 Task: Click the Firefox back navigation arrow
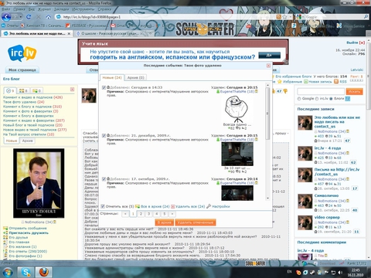[x=6, y=17]
